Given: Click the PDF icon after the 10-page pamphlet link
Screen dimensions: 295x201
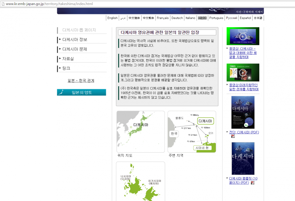Looking at the screenshot, I should point(253,183).
